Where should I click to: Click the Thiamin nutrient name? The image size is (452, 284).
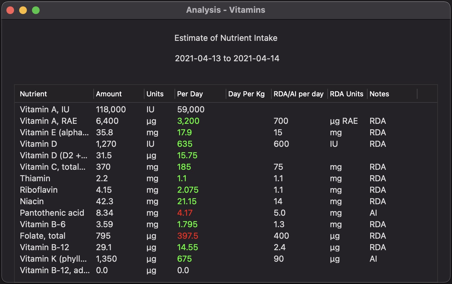click(35, 178)
